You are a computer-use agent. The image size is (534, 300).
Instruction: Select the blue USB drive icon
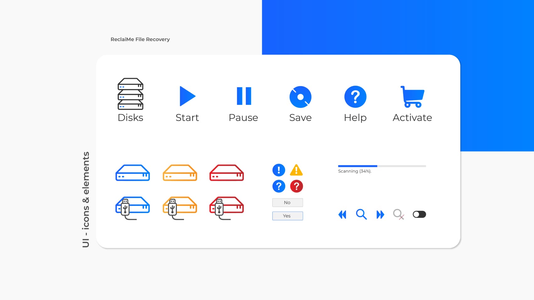pyautogui.click(x=133, y=208)
